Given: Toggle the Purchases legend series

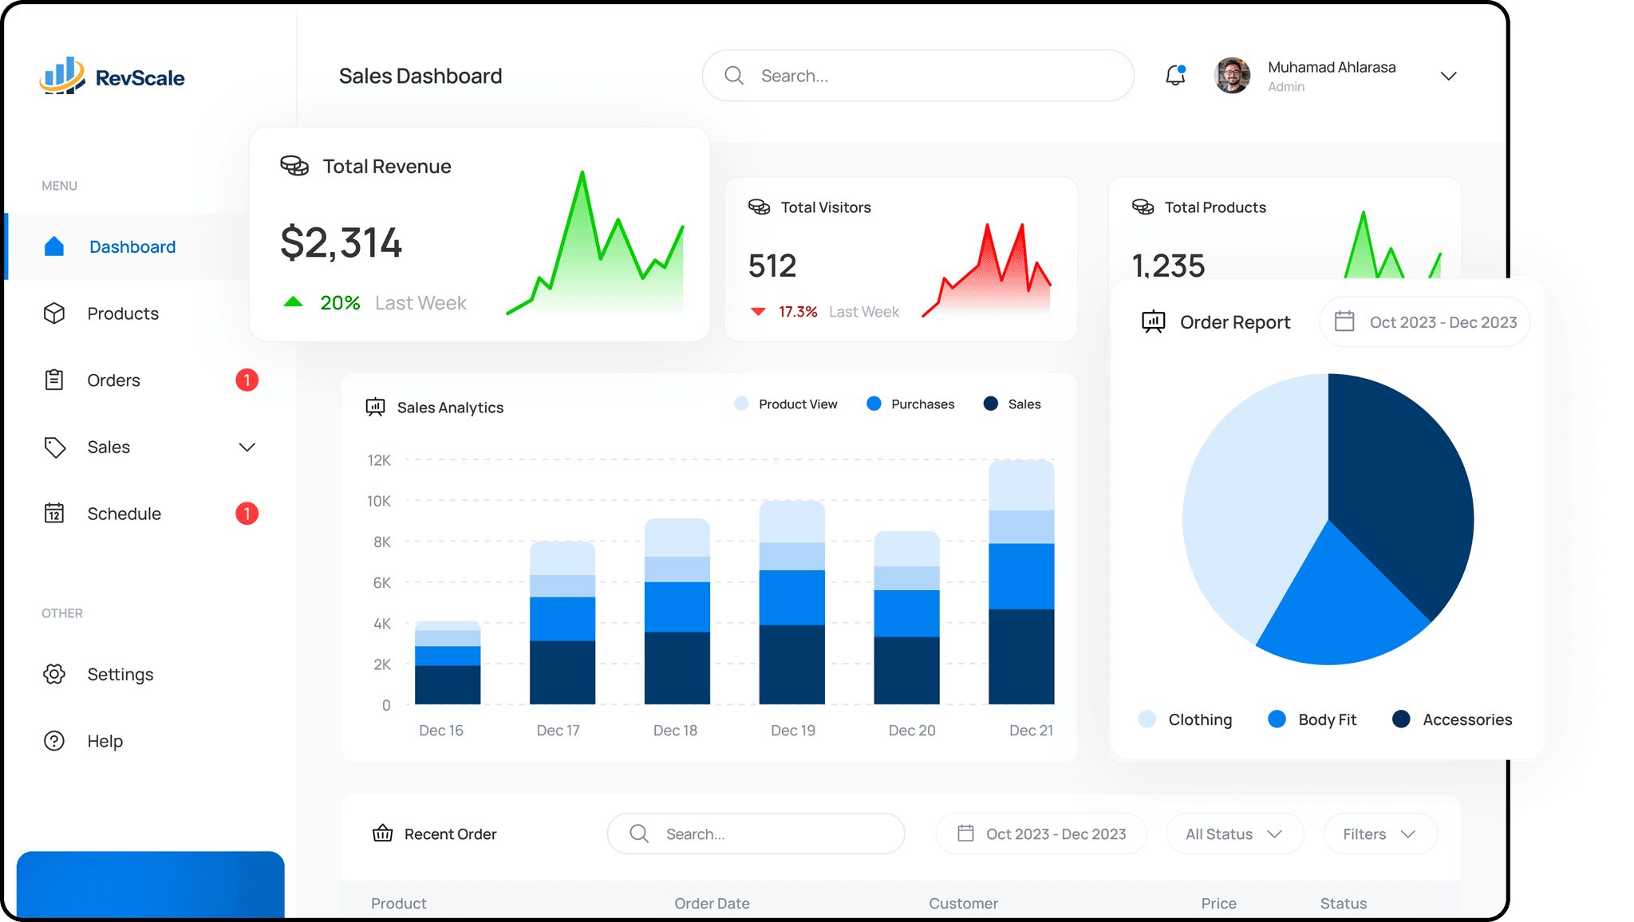Looking at the screenshot, I should [x=874, y=404].
